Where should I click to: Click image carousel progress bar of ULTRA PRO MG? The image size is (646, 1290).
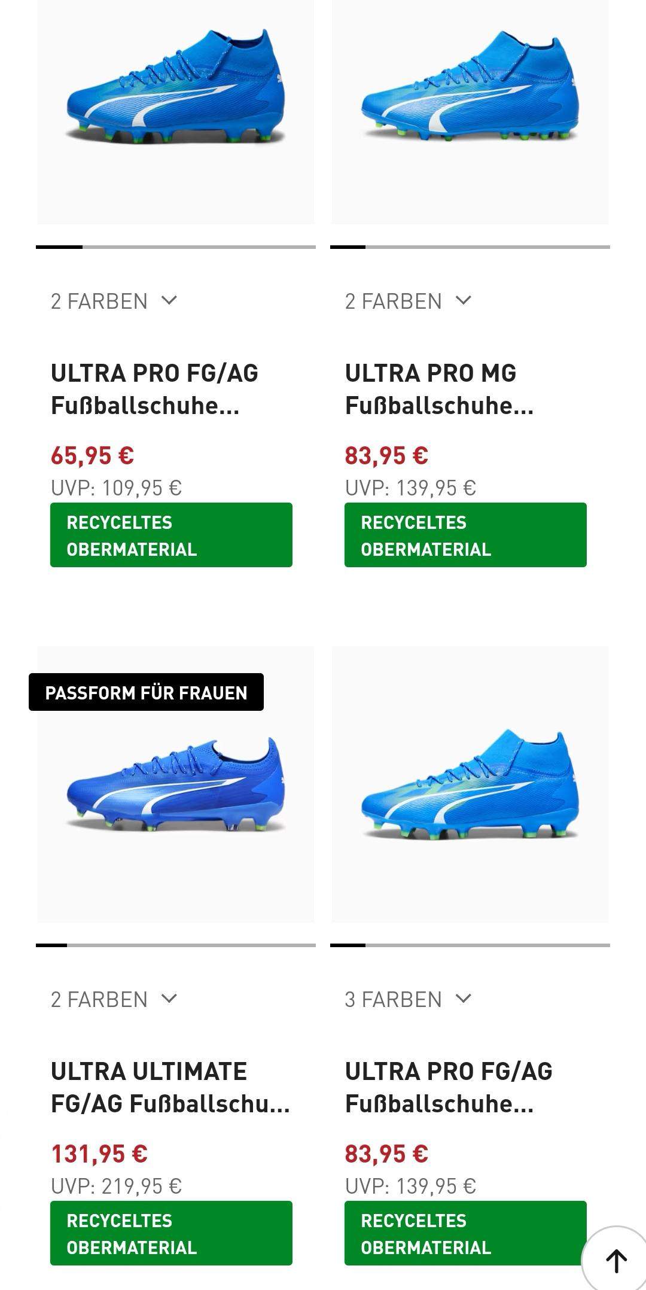[470, 247]
